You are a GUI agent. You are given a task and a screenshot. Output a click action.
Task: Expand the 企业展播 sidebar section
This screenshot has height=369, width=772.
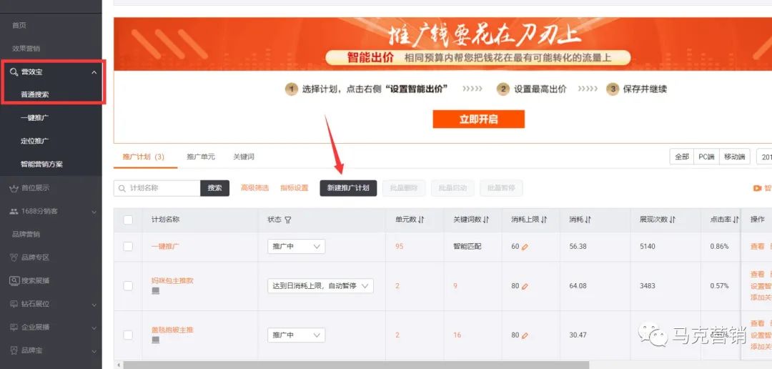[94, 328]
